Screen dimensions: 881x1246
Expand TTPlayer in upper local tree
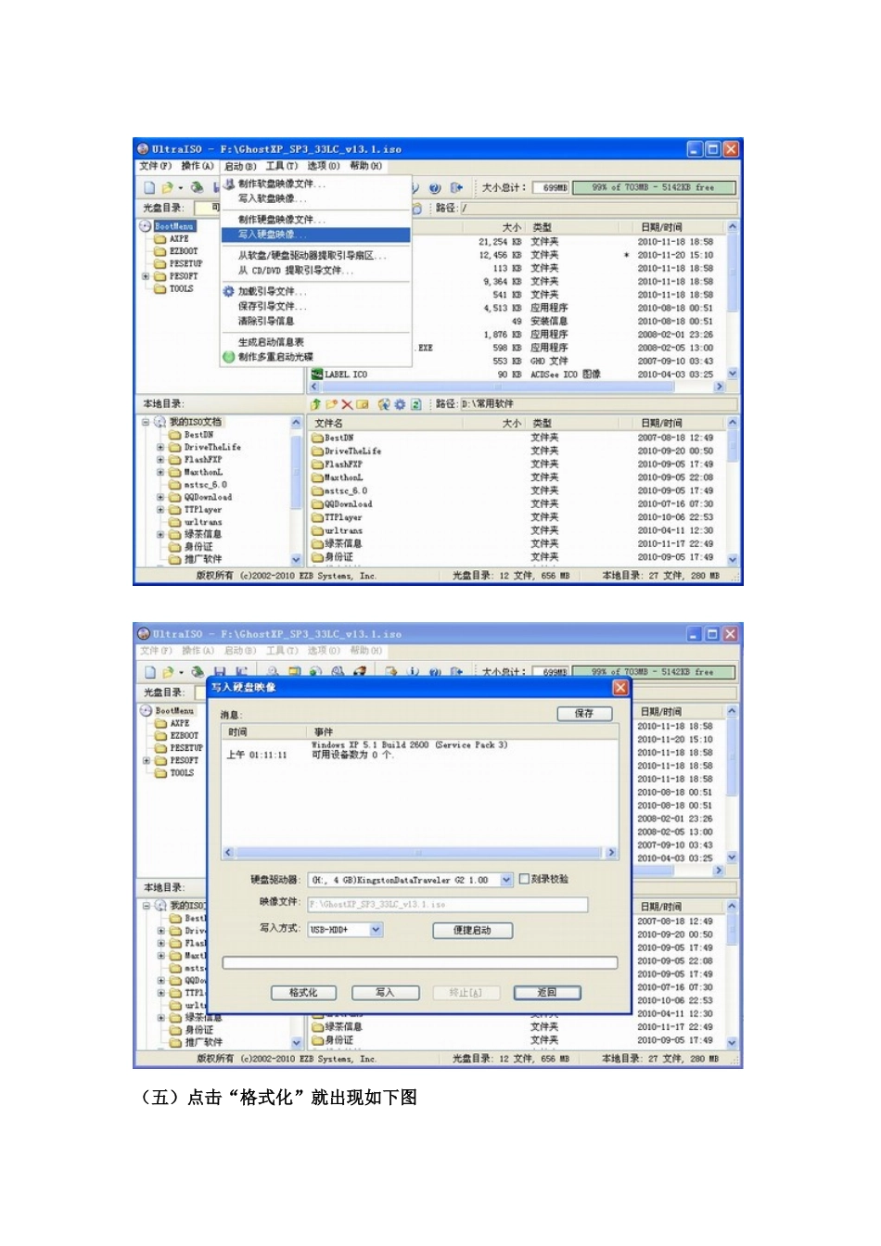click(160, 509)
